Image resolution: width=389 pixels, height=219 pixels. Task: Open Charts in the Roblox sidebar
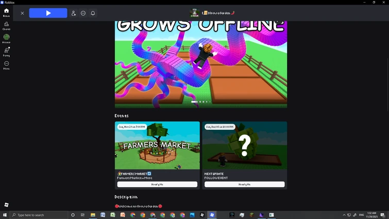tap(7, 26)
